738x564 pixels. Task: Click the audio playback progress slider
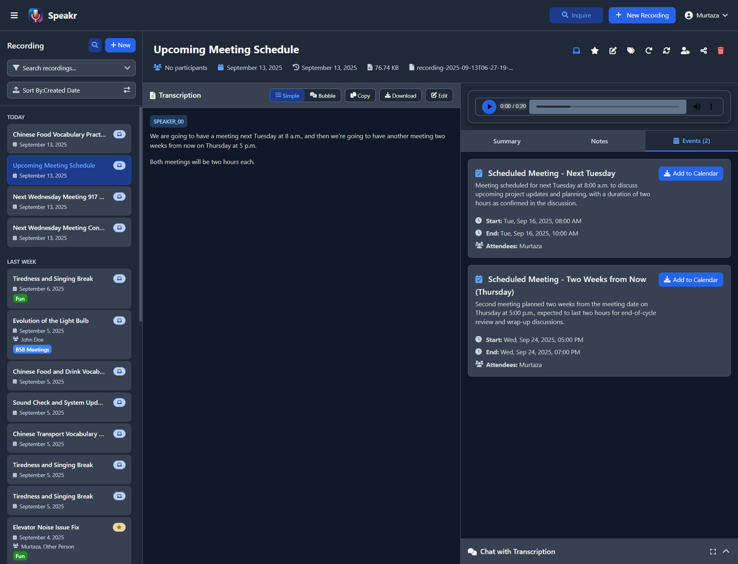[x=607, y=106]
